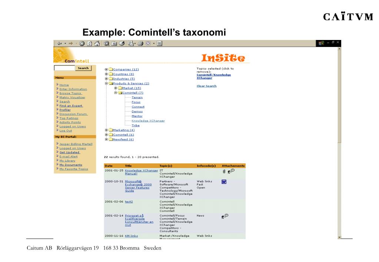Click the browser Forward arrow button
379x262 pixels.
click(x=71, y=43)
